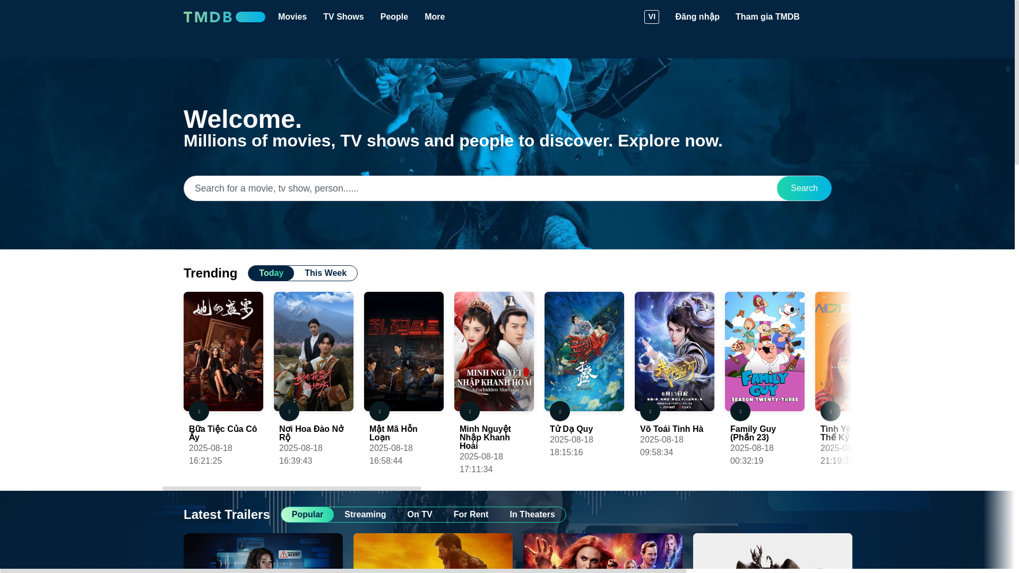Click the Nơi Hoa Đào Nở Rộ title link

[312, 433]
